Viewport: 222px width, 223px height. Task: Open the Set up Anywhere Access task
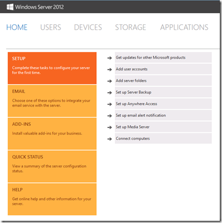coord(163,104)
